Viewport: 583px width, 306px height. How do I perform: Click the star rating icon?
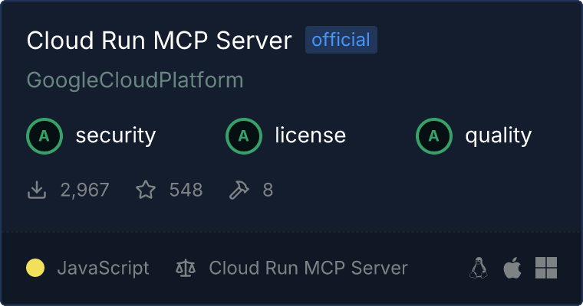[146, 190]
